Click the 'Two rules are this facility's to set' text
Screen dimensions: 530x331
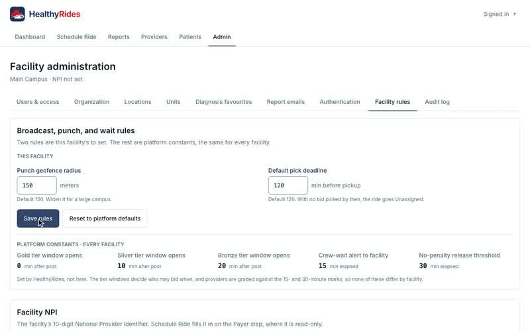[x=144, y=142]
